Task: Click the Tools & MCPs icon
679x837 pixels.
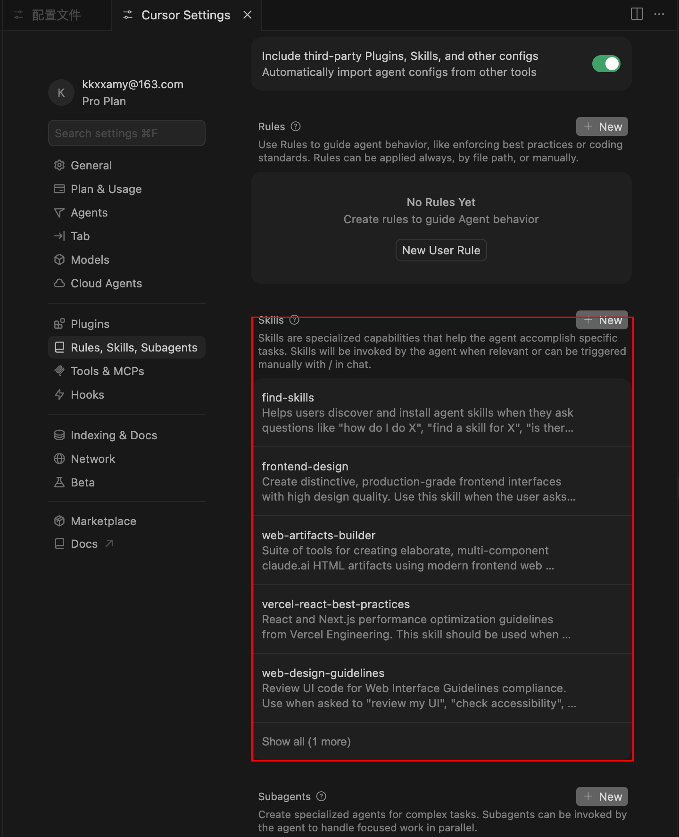Action: [x=59, y=371]
